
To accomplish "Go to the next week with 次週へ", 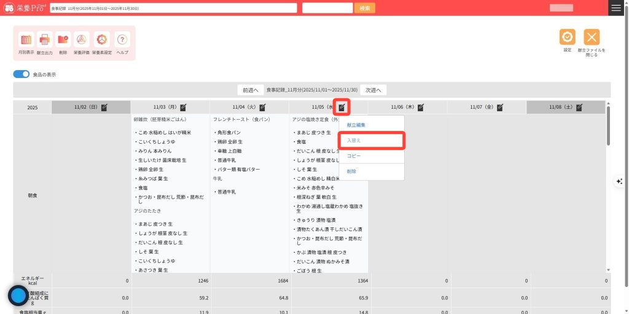I will point(373,90).
